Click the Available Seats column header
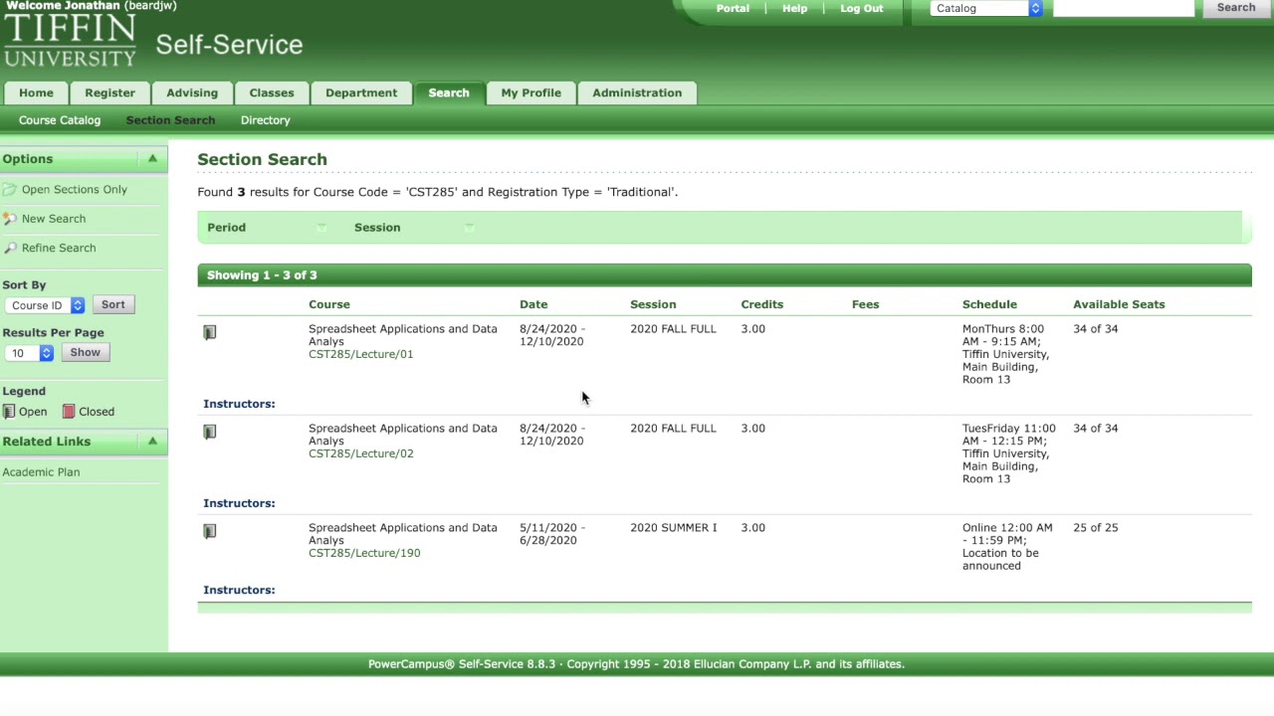 click(1119, 304)
